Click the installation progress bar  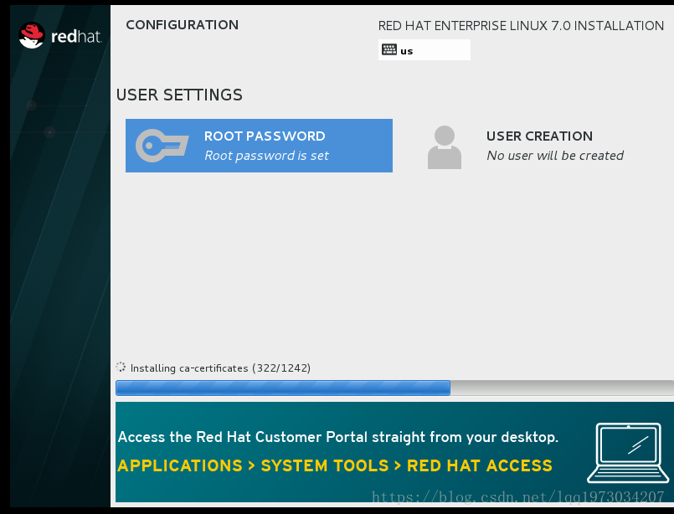point(394,388)
